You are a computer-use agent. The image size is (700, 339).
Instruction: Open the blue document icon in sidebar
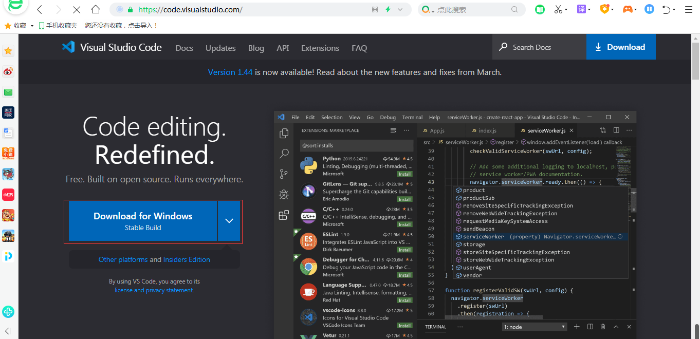(8, 133)
